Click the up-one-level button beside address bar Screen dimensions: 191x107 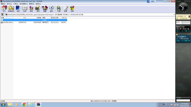(2, 15)
